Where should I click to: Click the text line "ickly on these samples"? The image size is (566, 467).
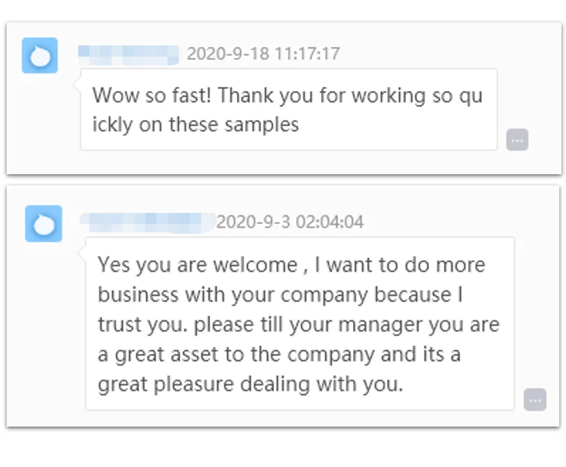click(x=195, y=124)
